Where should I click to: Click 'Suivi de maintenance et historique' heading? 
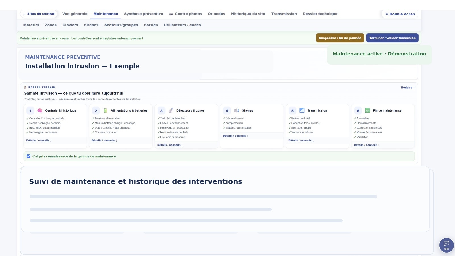pyautogui.click(x=136, y=181)
